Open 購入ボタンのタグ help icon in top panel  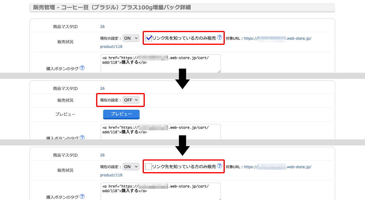click(x=82, y=68)
